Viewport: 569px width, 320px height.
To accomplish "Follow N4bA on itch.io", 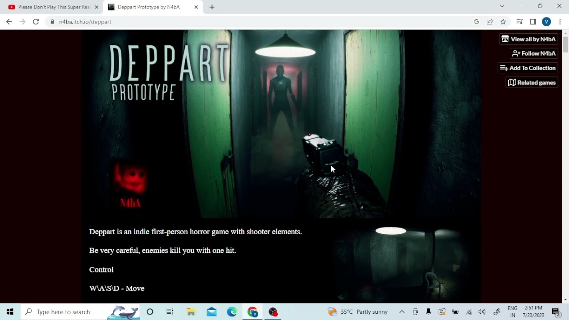I will pyautogui.click(x=534, y=53).
